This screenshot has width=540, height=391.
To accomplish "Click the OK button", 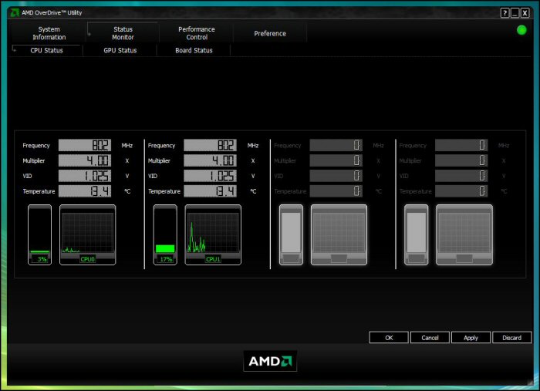I will point(389,338).
